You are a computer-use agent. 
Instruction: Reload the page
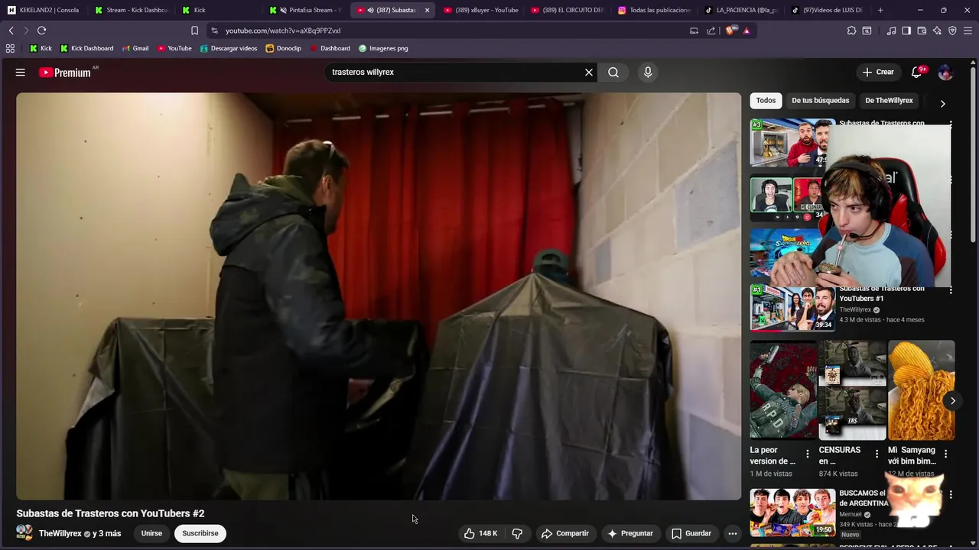[x=41, y=31]
